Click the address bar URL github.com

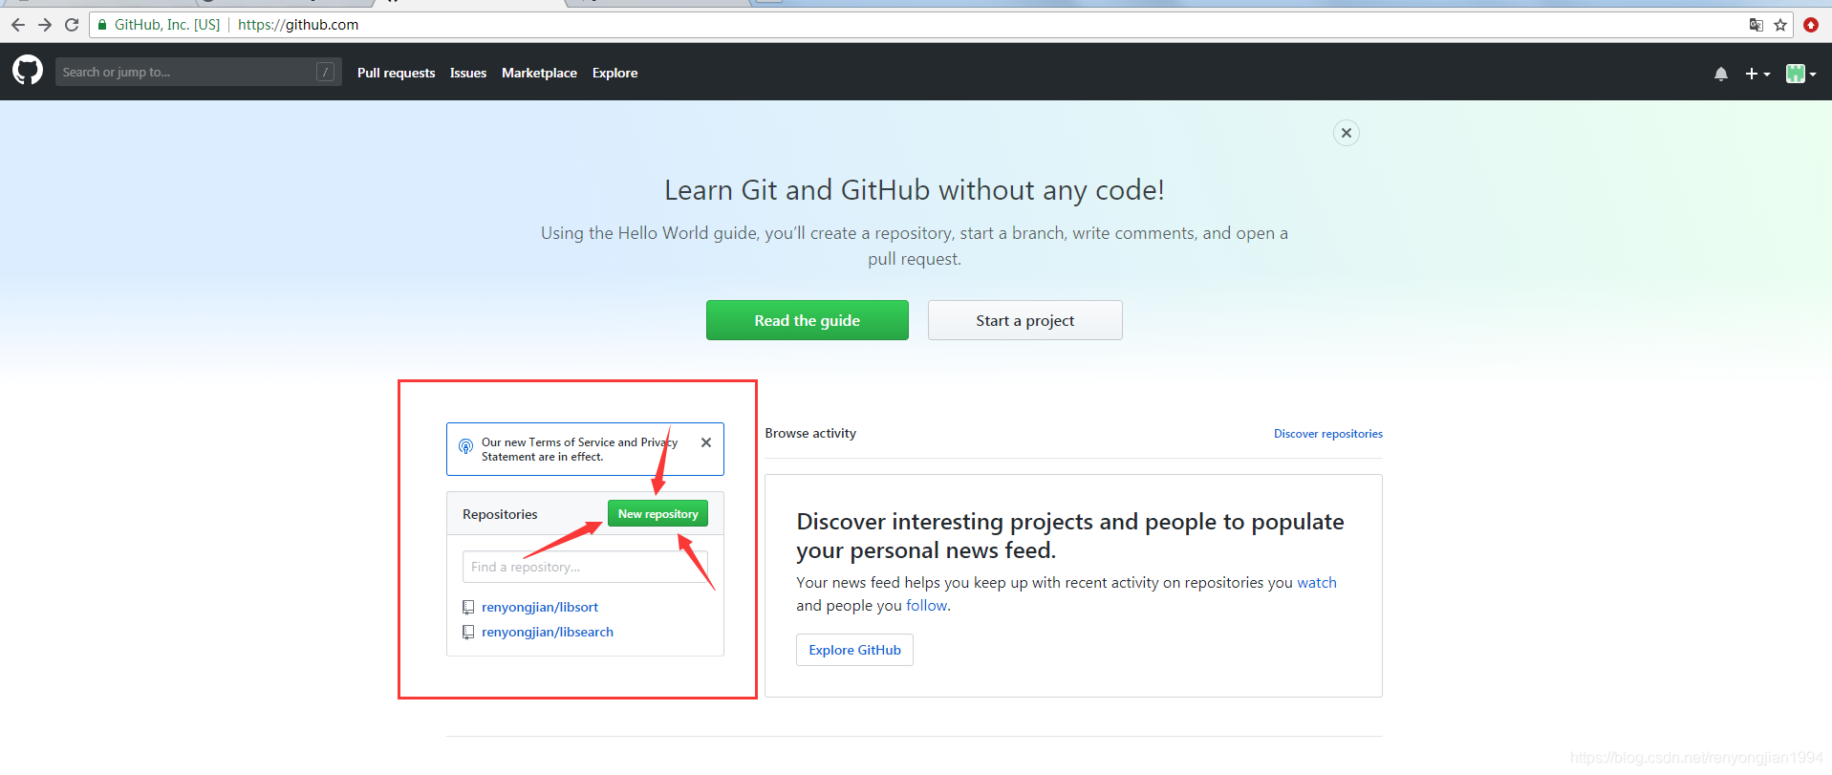point(298,25)
